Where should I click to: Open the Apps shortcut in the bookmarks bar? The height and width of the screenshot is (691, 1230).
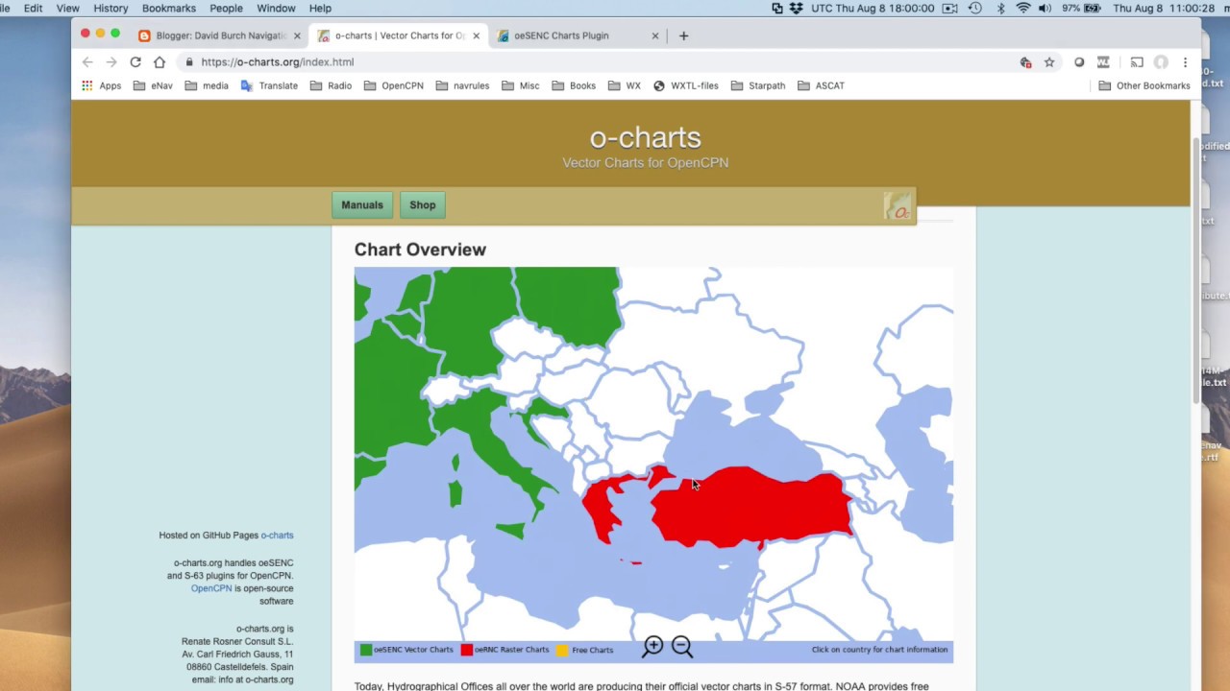(101, 85)
